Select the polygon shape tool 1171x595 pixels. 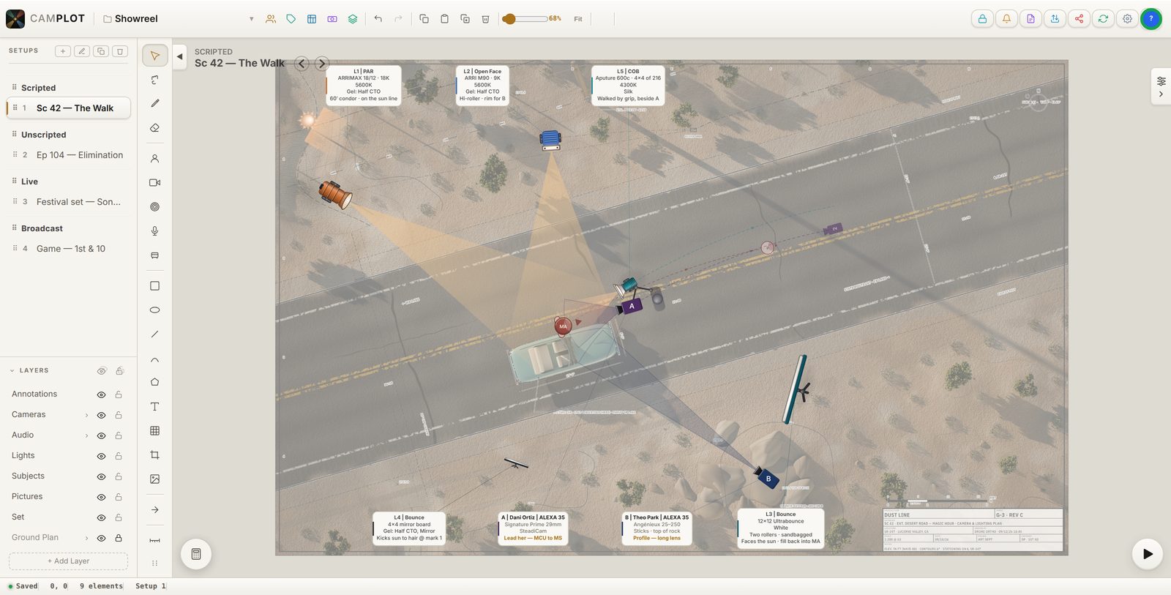coord(154,382)
